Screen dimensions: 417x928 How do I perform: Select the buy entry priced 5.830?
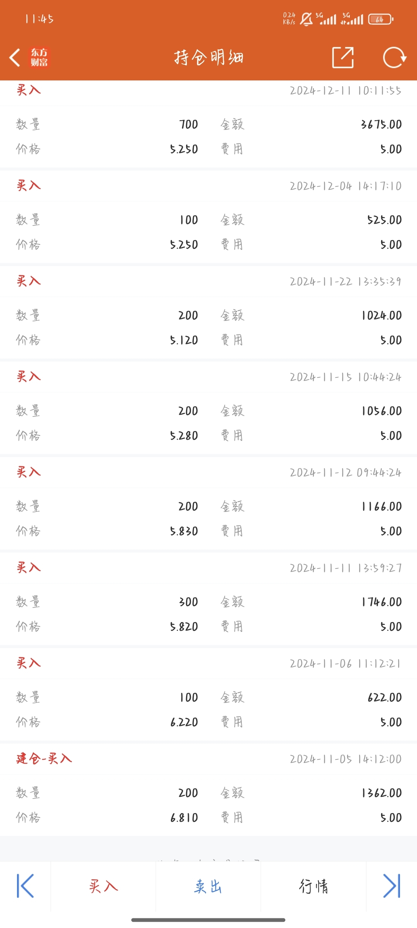(208, 503)
